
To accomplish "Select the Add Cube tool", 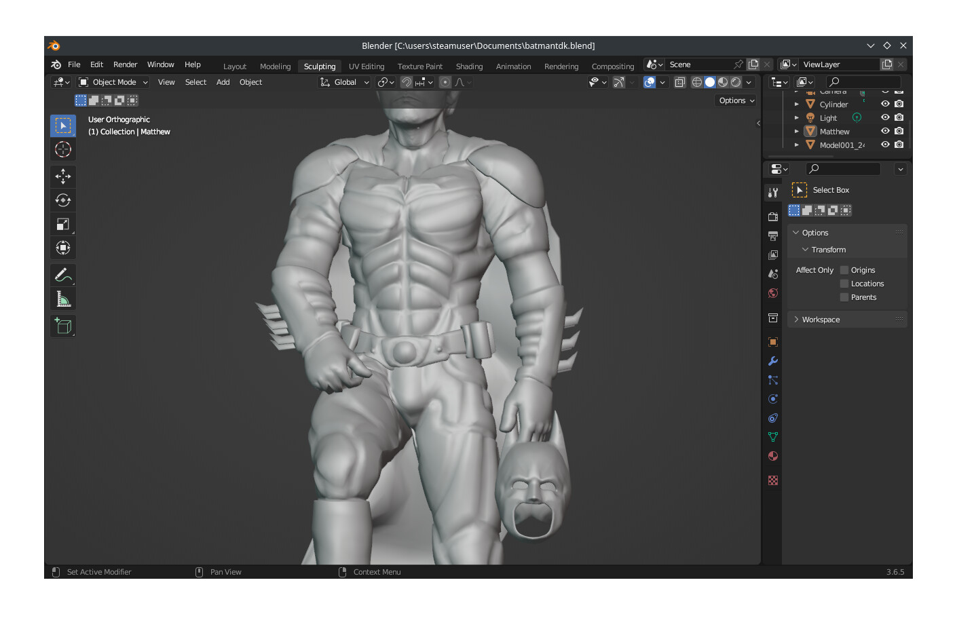I will 63,326.
